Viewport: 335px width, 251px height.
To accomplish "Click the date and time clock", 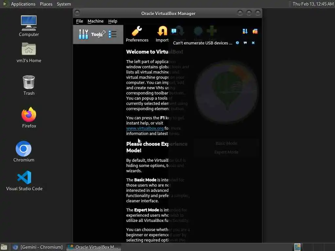I will [x=313, y=4].
